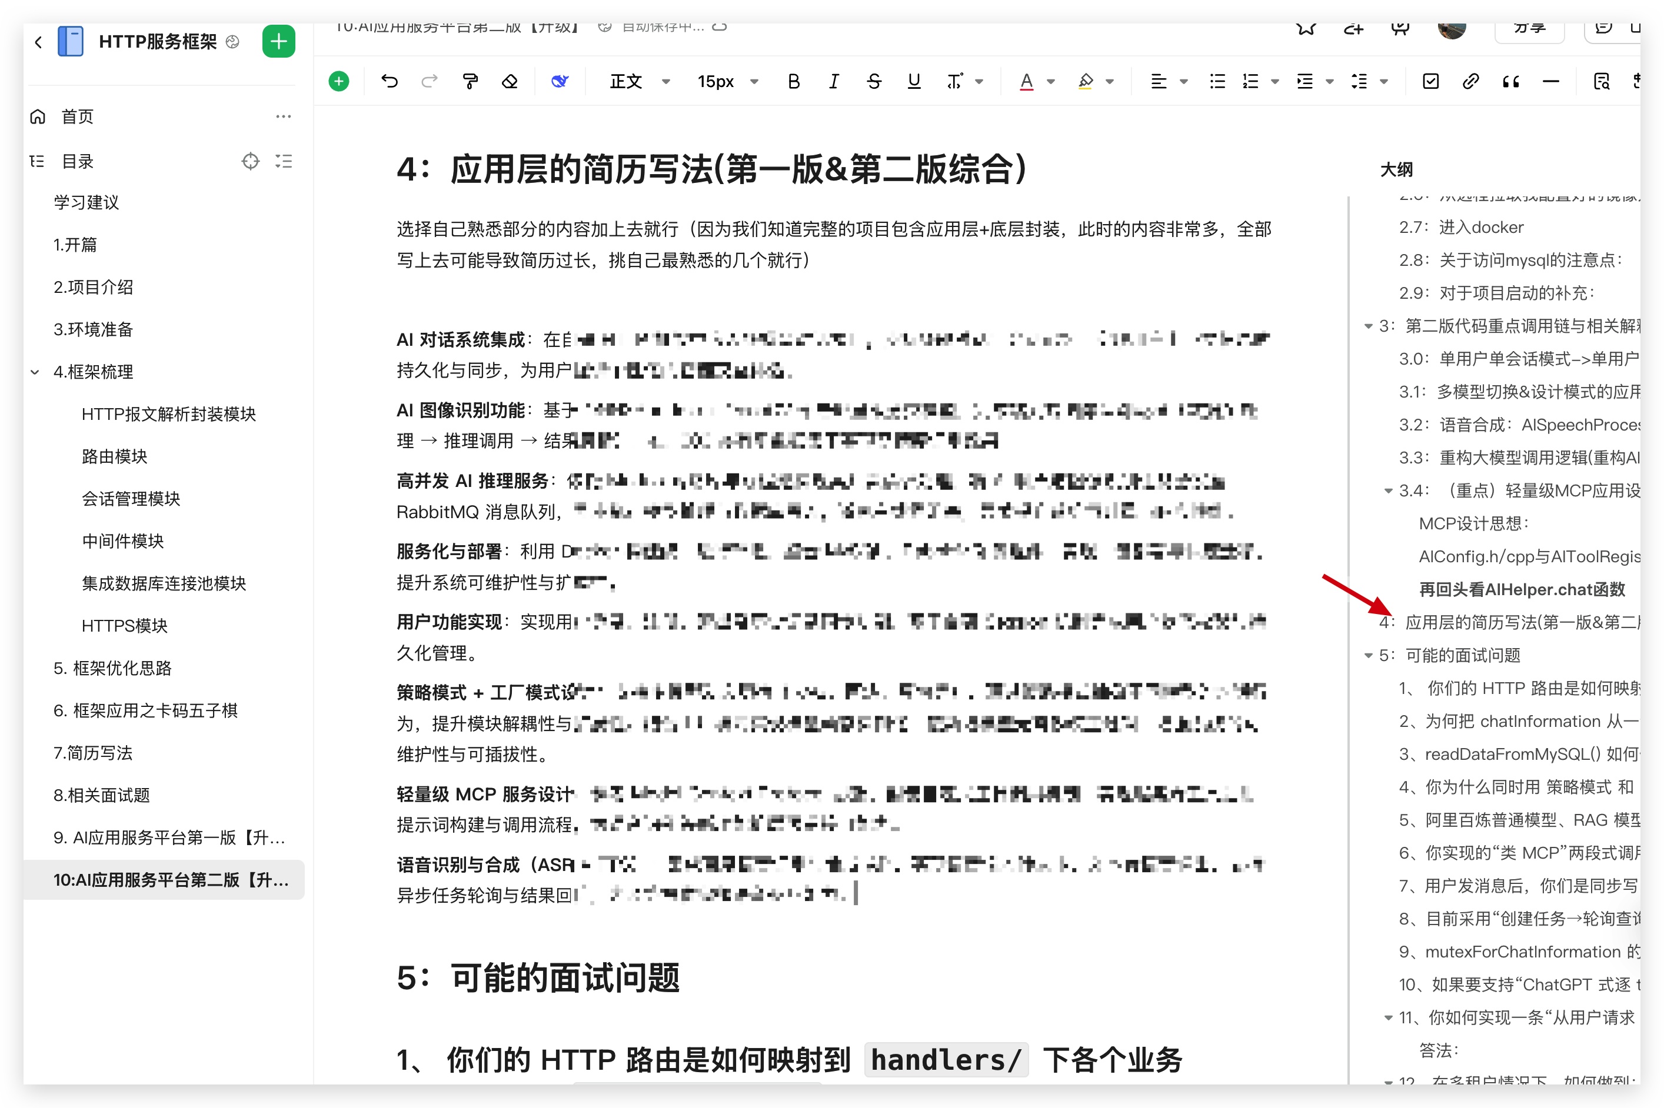Apply strikethrough formatting

[x=874, y=81]
